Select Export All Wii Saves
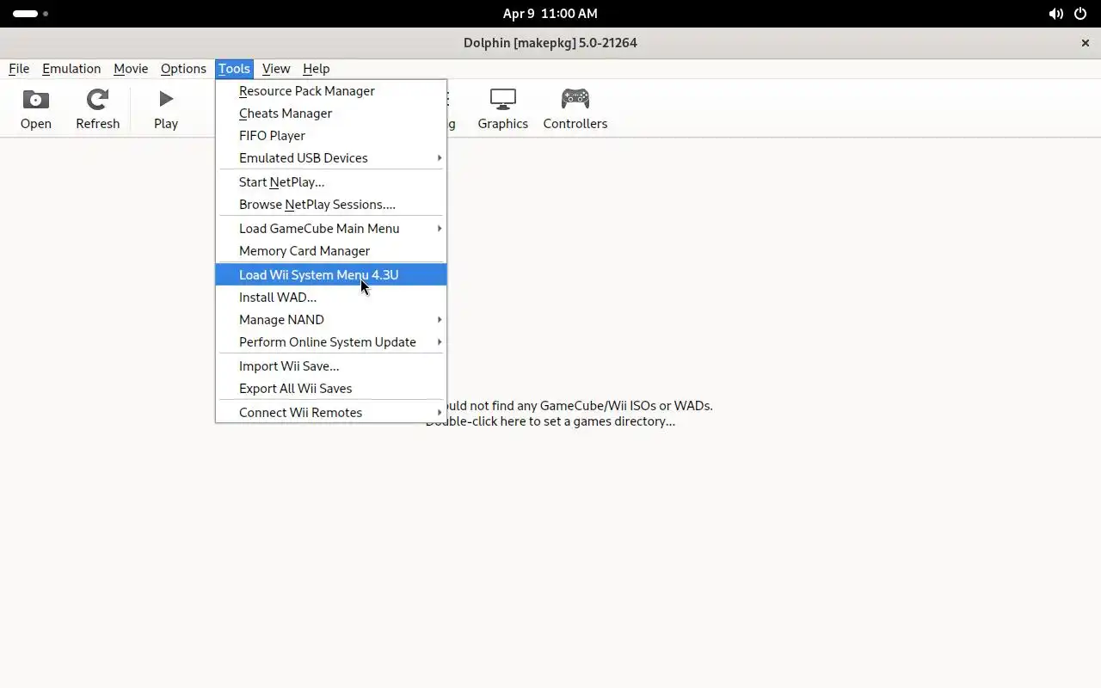This screenshot has width=1101, height=688. (x=331, y=389)
